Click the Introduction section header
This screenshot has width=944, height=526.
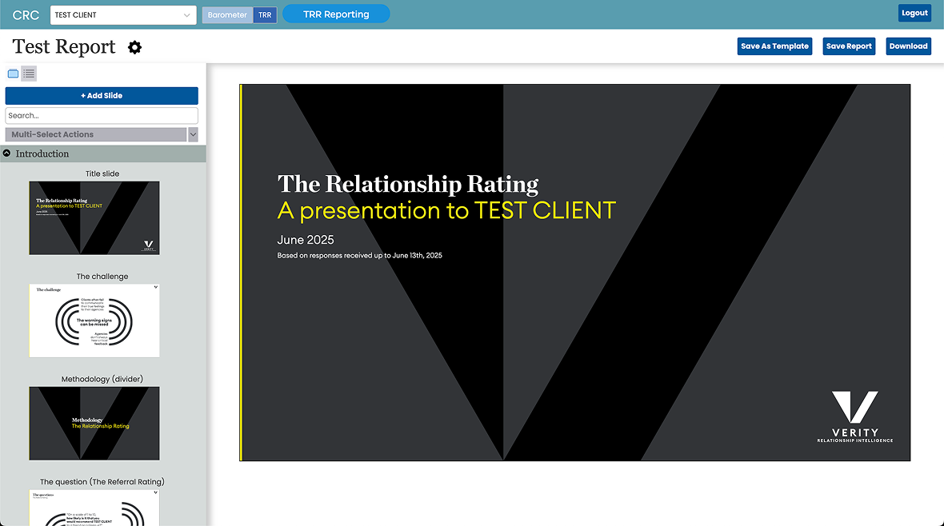pos(103,153)
